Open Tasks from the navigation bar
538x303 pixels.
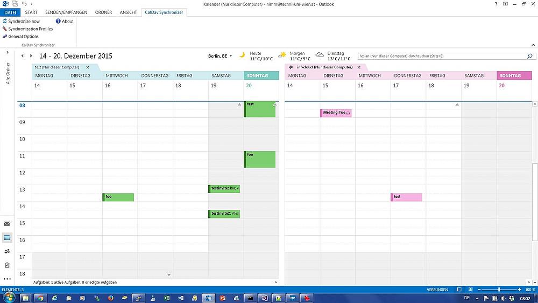(x=7, y=265)
